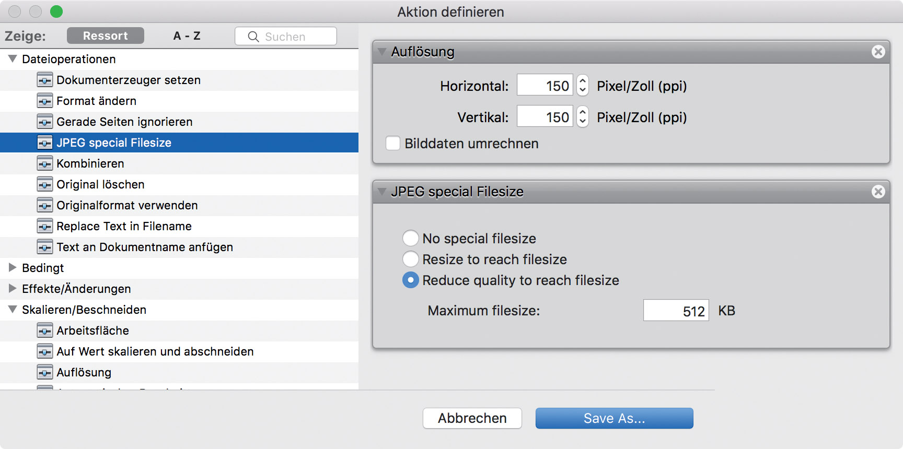
Task: Click the Replace Text in Filename icon
Action: coord(45,227)
